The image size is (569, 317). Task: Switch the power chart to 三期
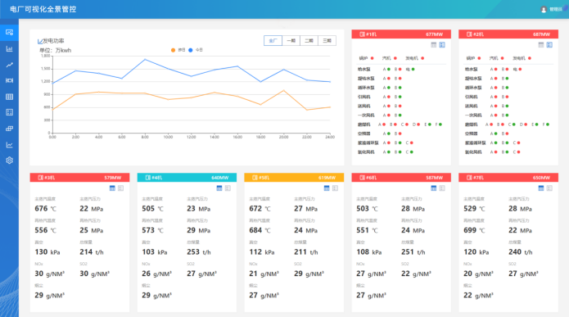point(327,41)
